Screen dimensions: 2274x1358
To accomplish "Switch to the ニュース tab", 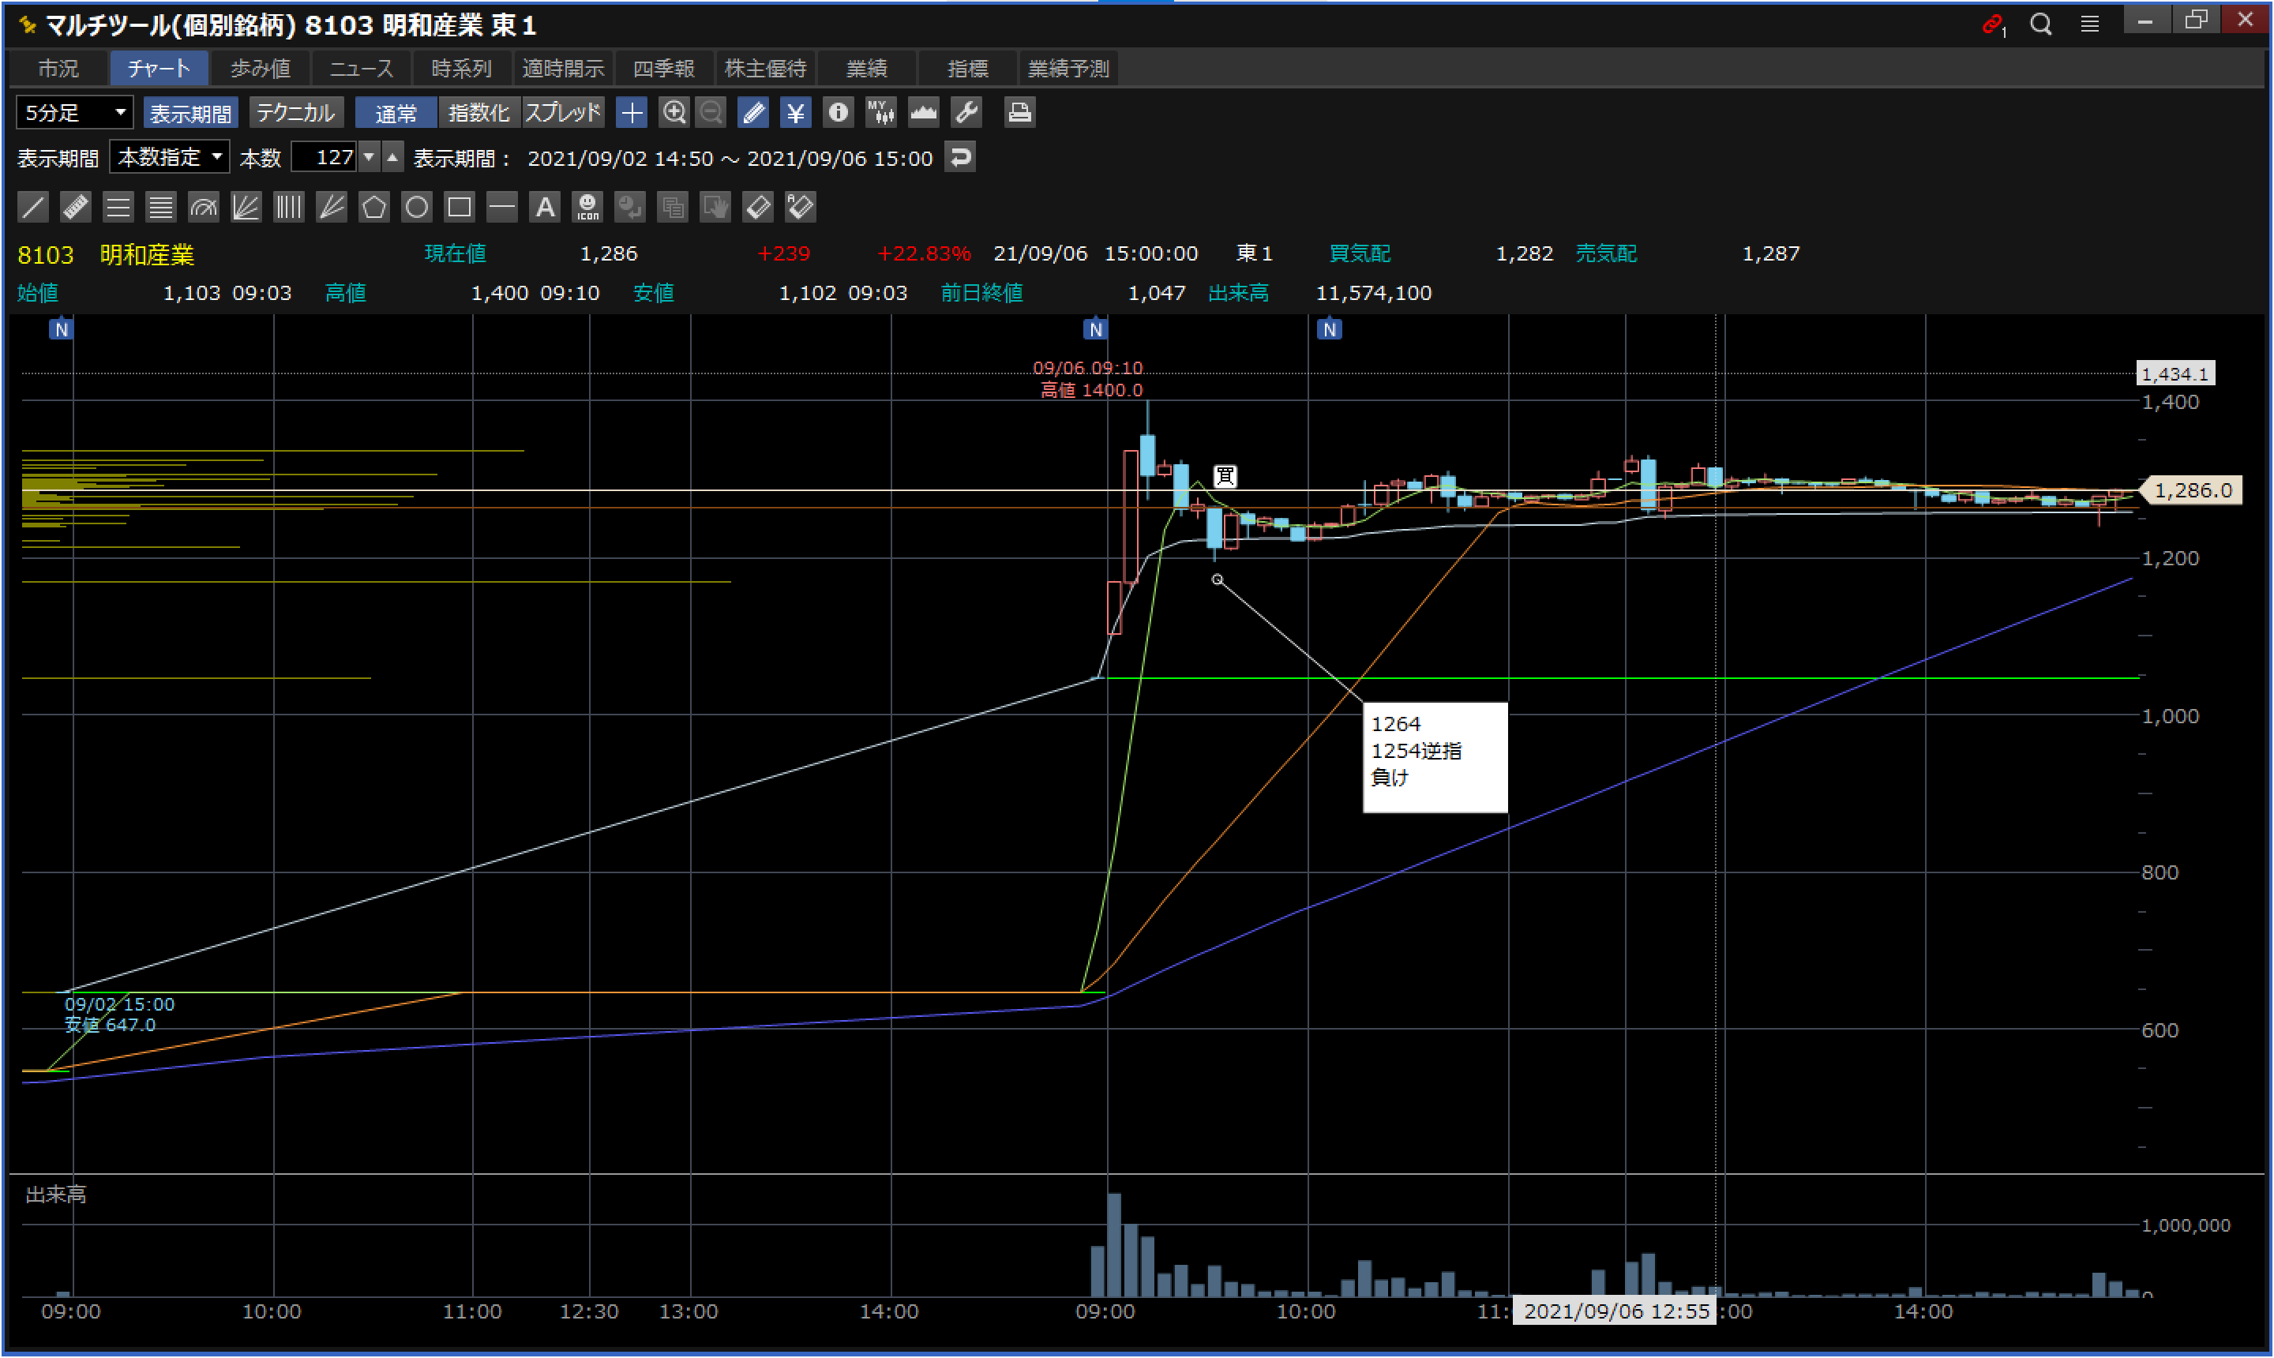I will (361, 69).
